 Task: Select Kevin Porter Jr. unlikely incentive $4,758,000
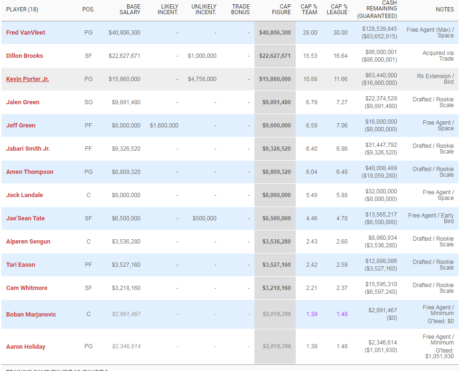pyautogui.click(x=202, y=79)
